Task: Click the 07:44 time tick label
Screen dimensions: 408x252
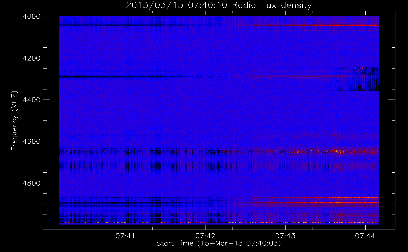Action: 365,236
